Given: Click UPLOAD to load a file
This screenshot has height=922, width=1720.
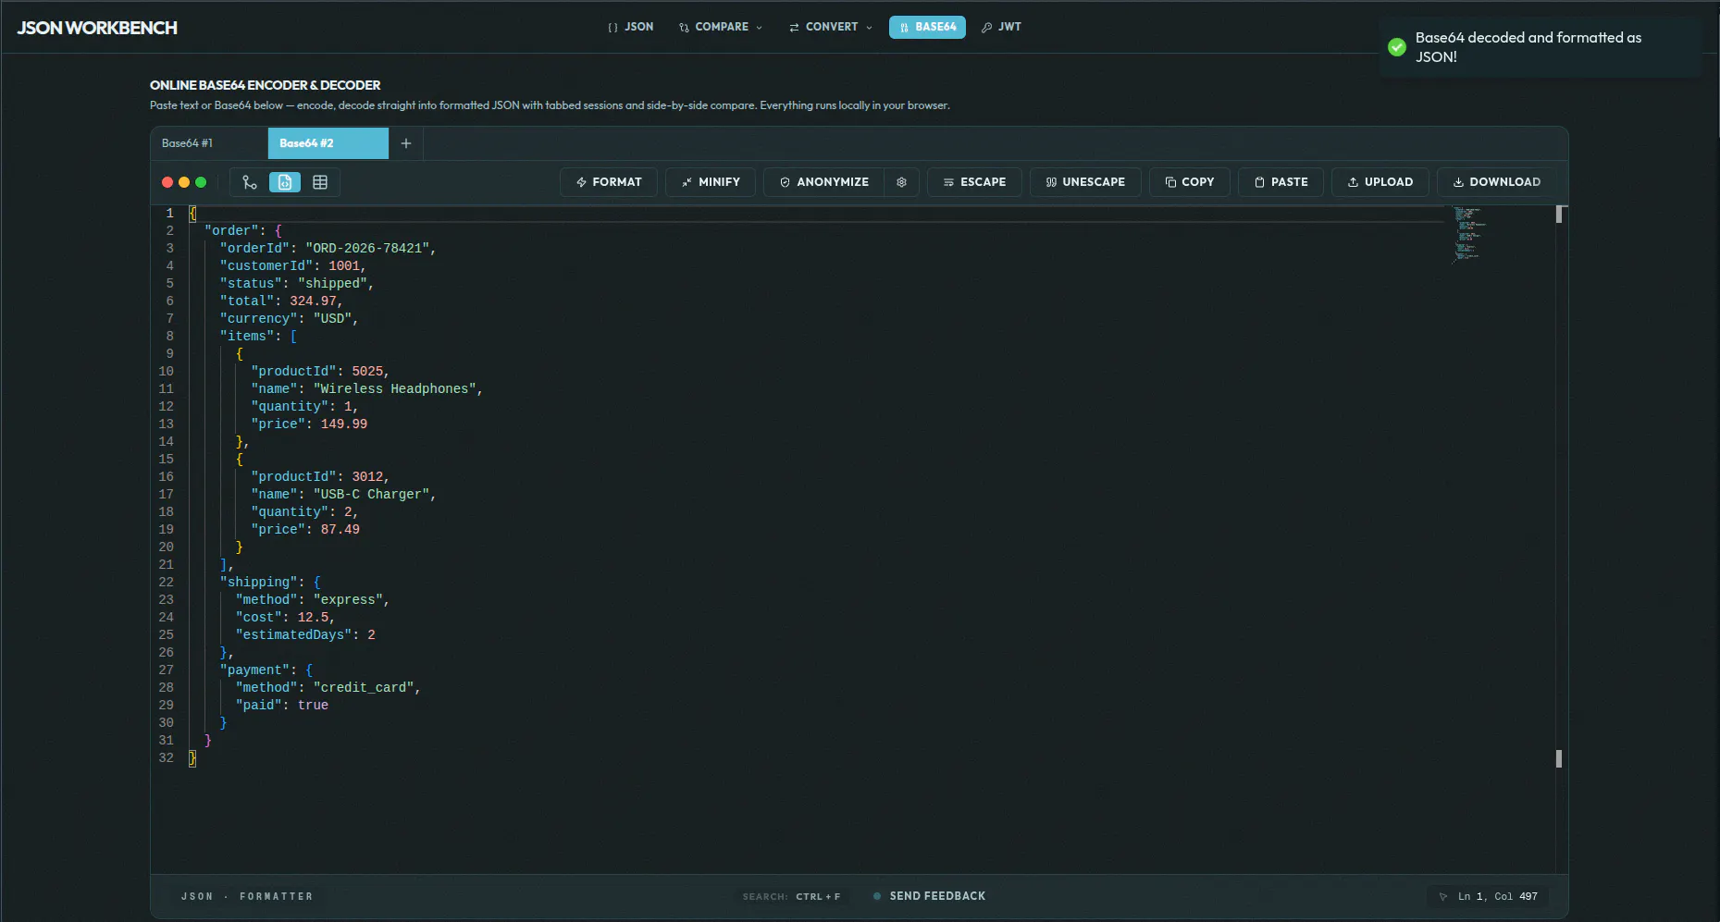Looking at the screenshot, I should click(1380, 182).
